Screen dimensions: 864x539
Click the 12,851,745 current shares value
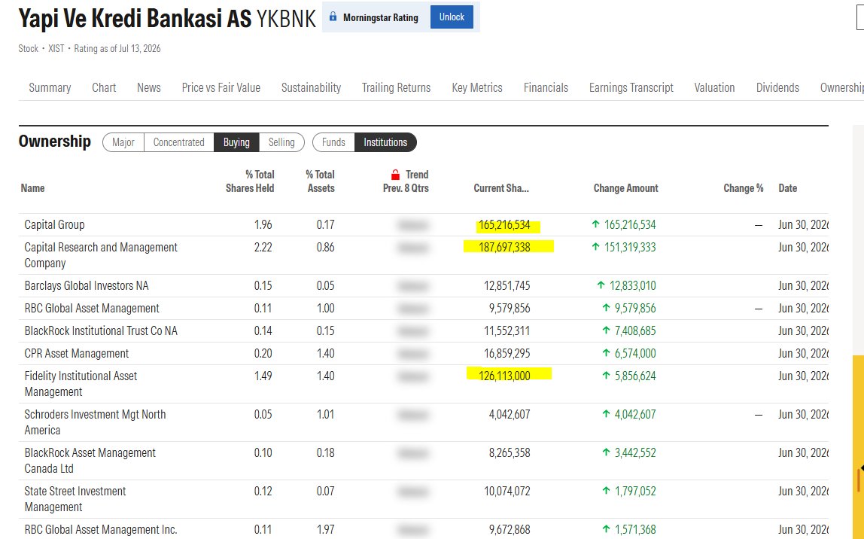point(507,285)
